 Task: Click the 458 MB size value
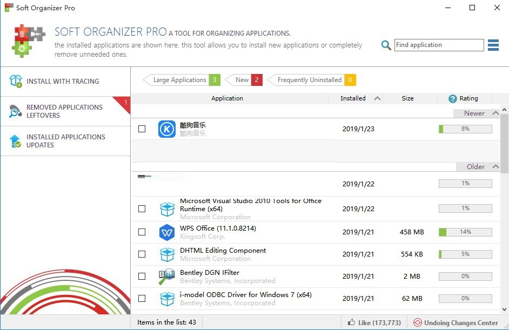point(412,232)
